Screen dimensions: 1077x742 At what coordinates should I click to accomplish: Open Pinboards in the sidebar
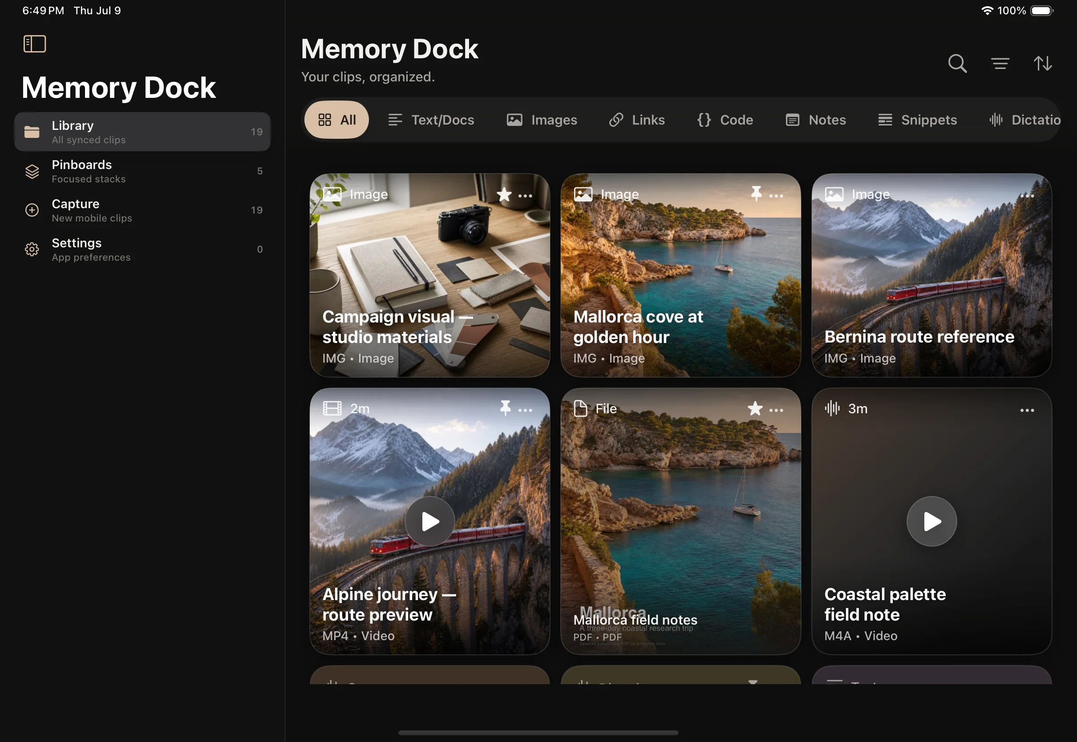[142, 171]
